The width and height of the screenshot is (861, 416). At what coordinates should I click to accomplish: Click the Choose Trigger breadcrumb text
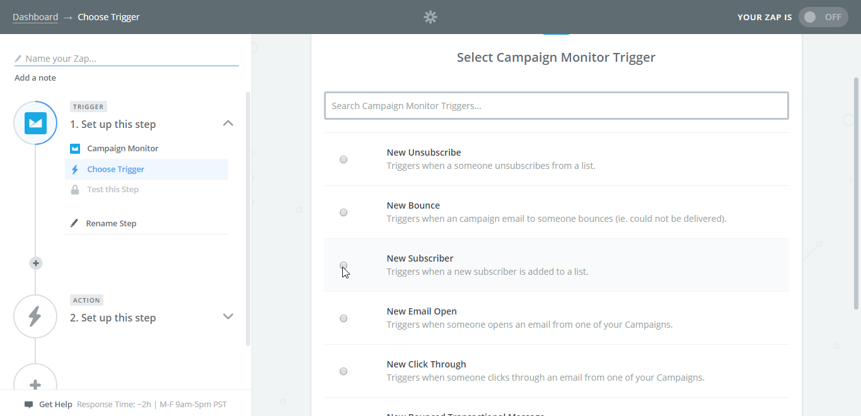(x=108, y=17)
